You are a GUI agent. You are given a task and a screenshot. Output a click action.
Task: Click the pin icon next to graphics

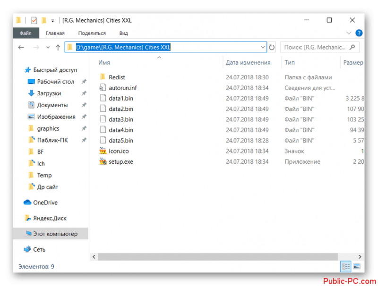[84, 128]
